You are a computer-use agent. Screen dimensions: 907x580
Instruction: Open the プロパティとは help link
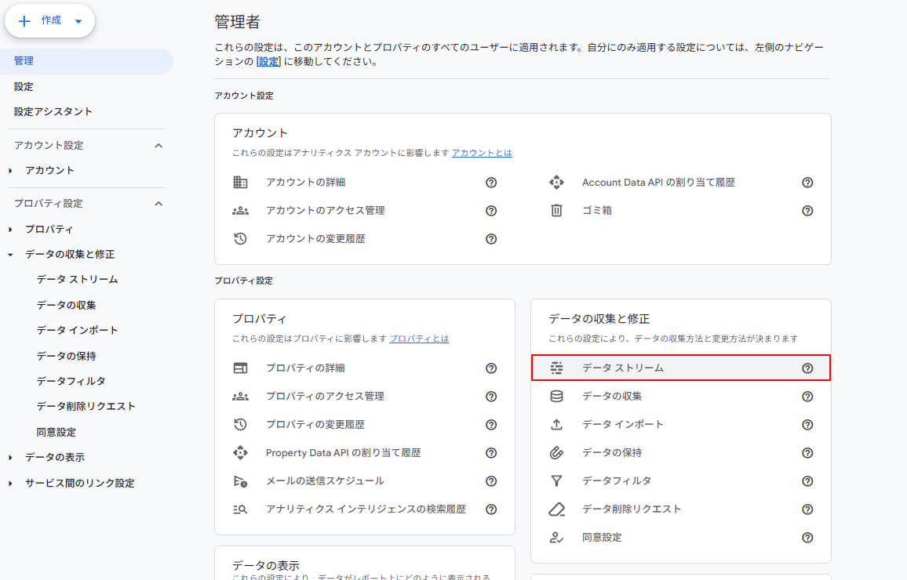(419, 339)
